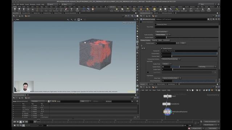The width and height of the screenshot is (232, 130).
Task: Select the Sphere shelf tool
Action: tap(19, 10)
